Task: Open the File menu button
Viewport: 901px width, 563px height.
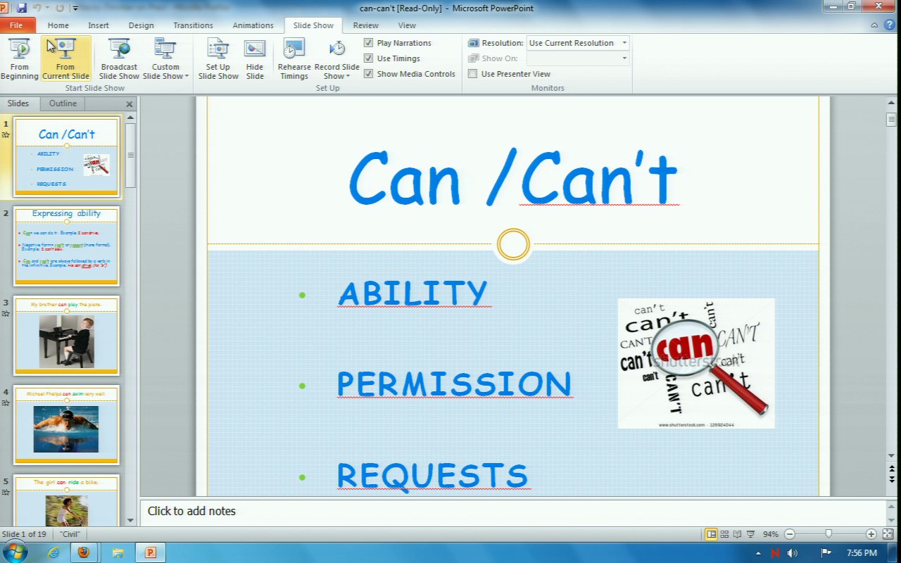Action: click(x=16, y=25)
